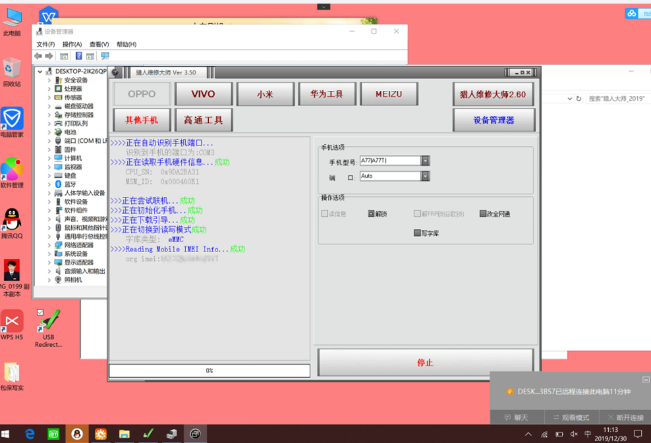Open 查看(V) menu in Device Manager
Image resolution: width=651 pixels, height=443 pixels.
pos(99,44)
